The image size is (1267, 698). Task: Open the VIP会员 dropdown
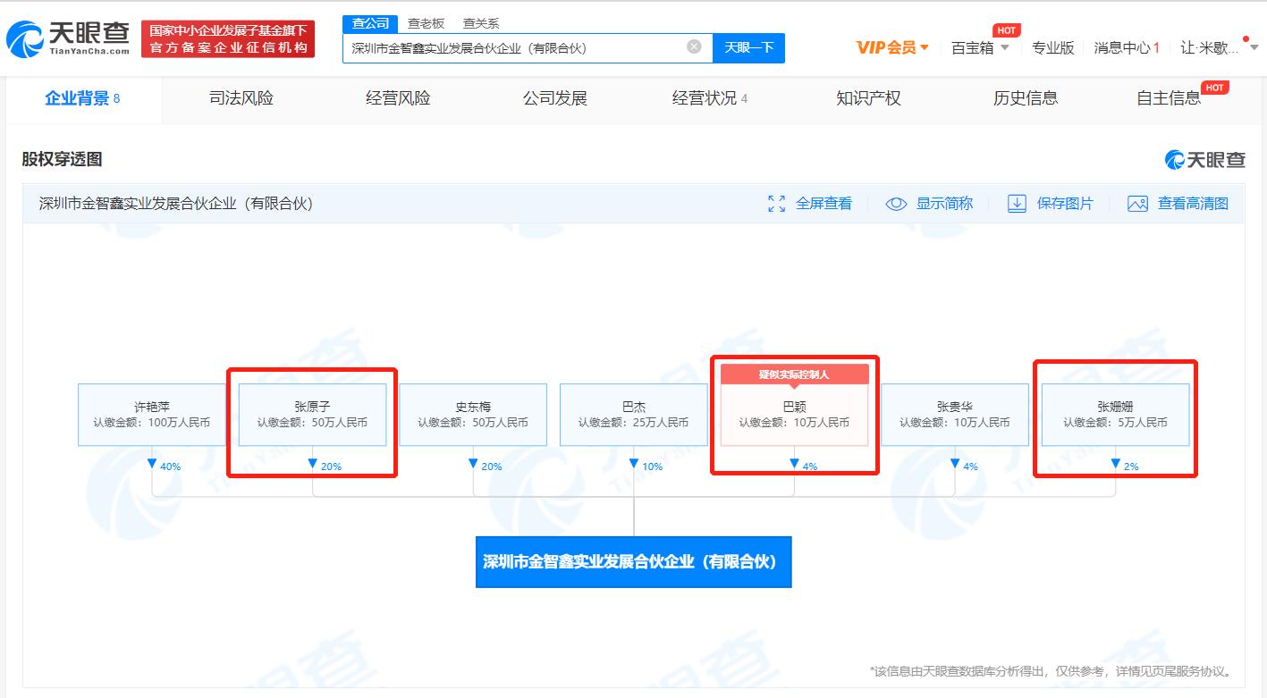pyautogui.click(x=892, y=47)
